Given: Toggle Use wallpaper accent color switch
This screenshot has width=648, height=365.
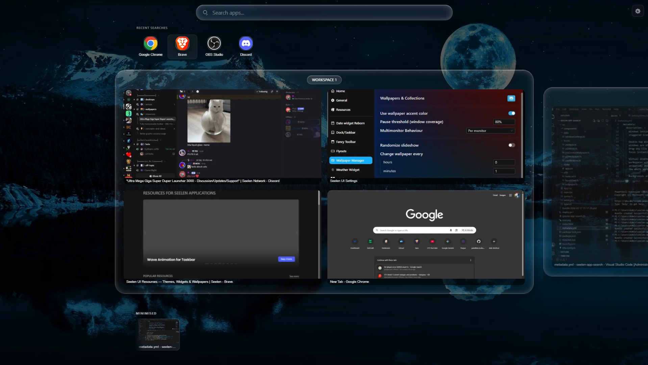Looking at the screenshot, I should click(512, 113).
